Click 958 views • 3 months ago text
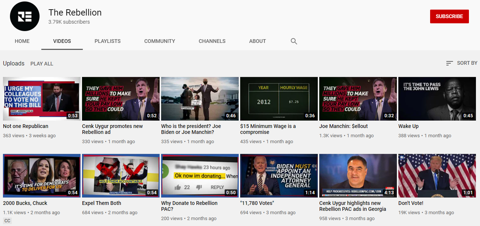The image size is (480, 226). (x=347, y=219)
